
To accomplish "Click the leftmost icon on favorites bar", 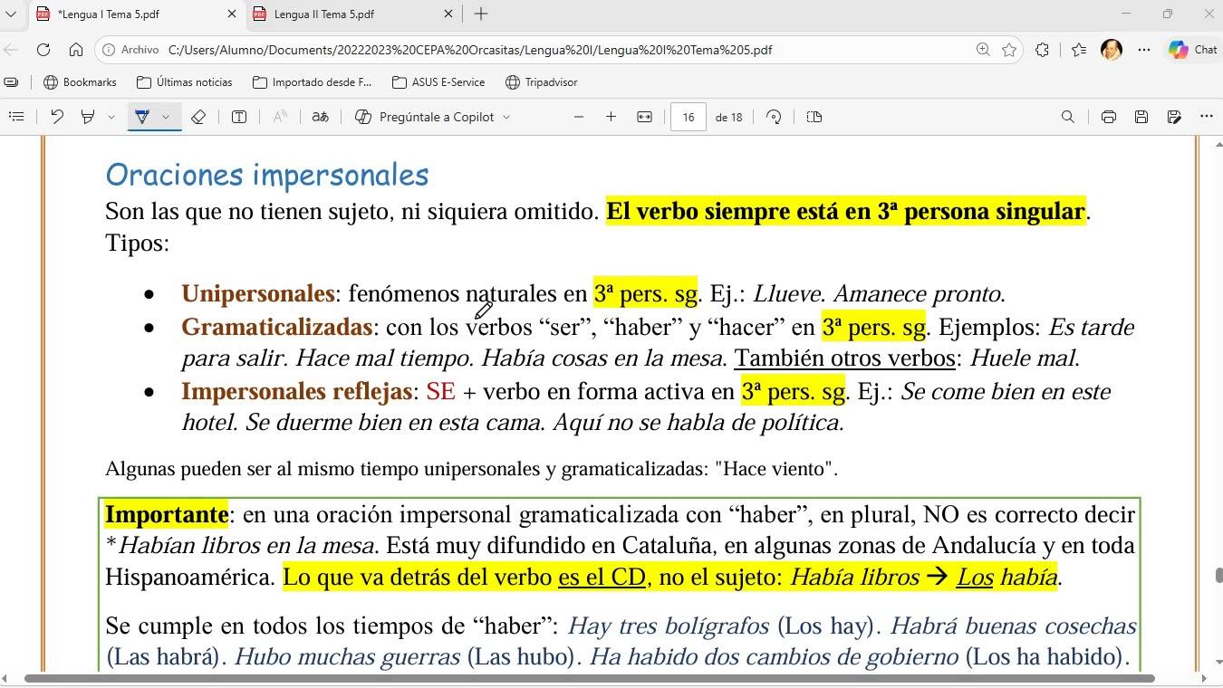I will tap(11, 81).
